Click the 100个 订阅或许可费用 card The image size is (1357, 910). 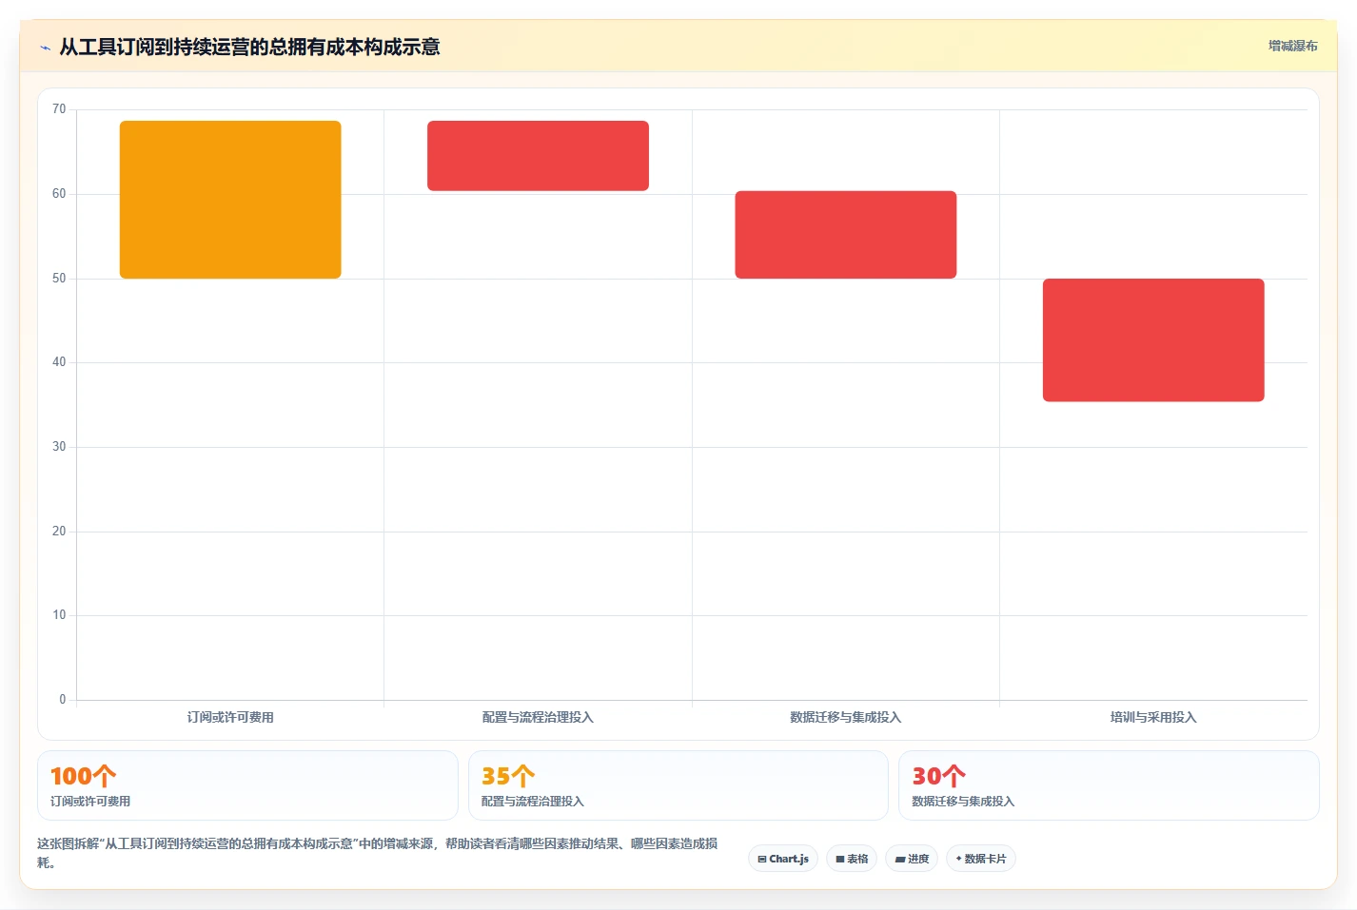point(247,785)
